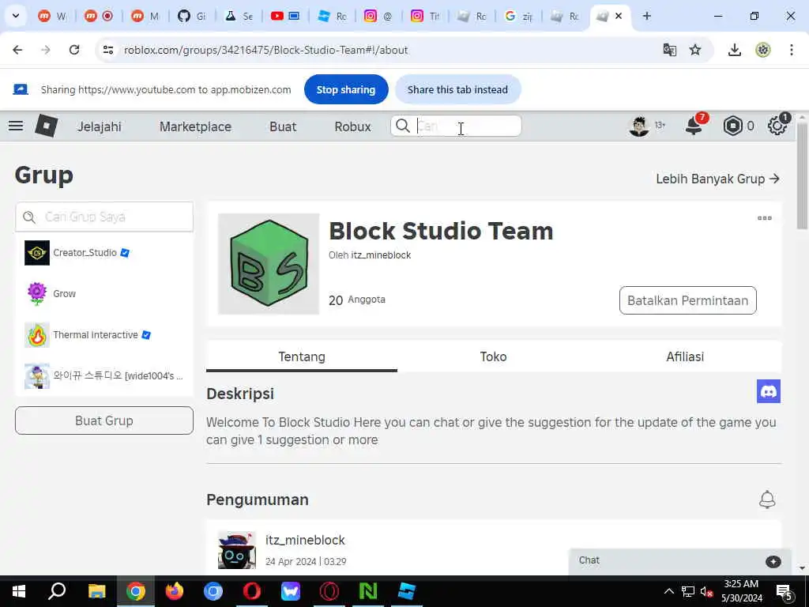Viewport: 809px width, 607px height.
Task: Open the taskbar notification center icon
Action: [785, 593]
